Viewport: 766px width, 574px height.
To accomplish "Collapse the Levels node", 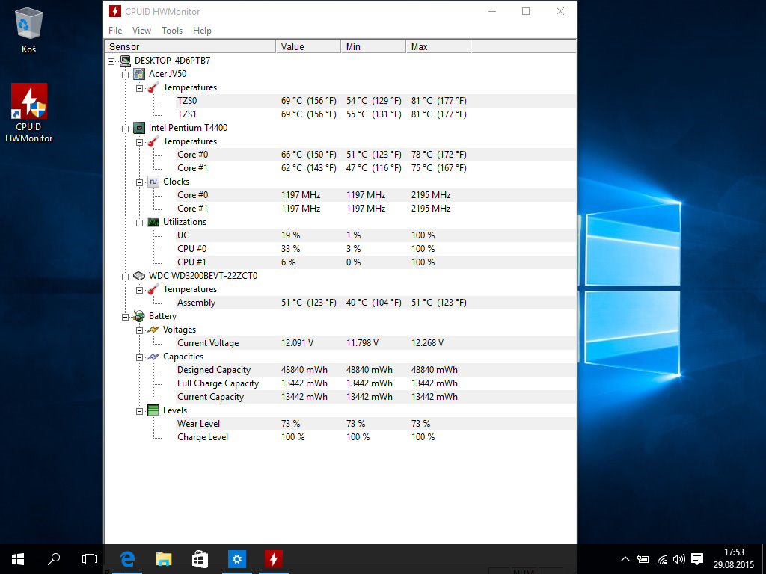I will tap(140, 411).
